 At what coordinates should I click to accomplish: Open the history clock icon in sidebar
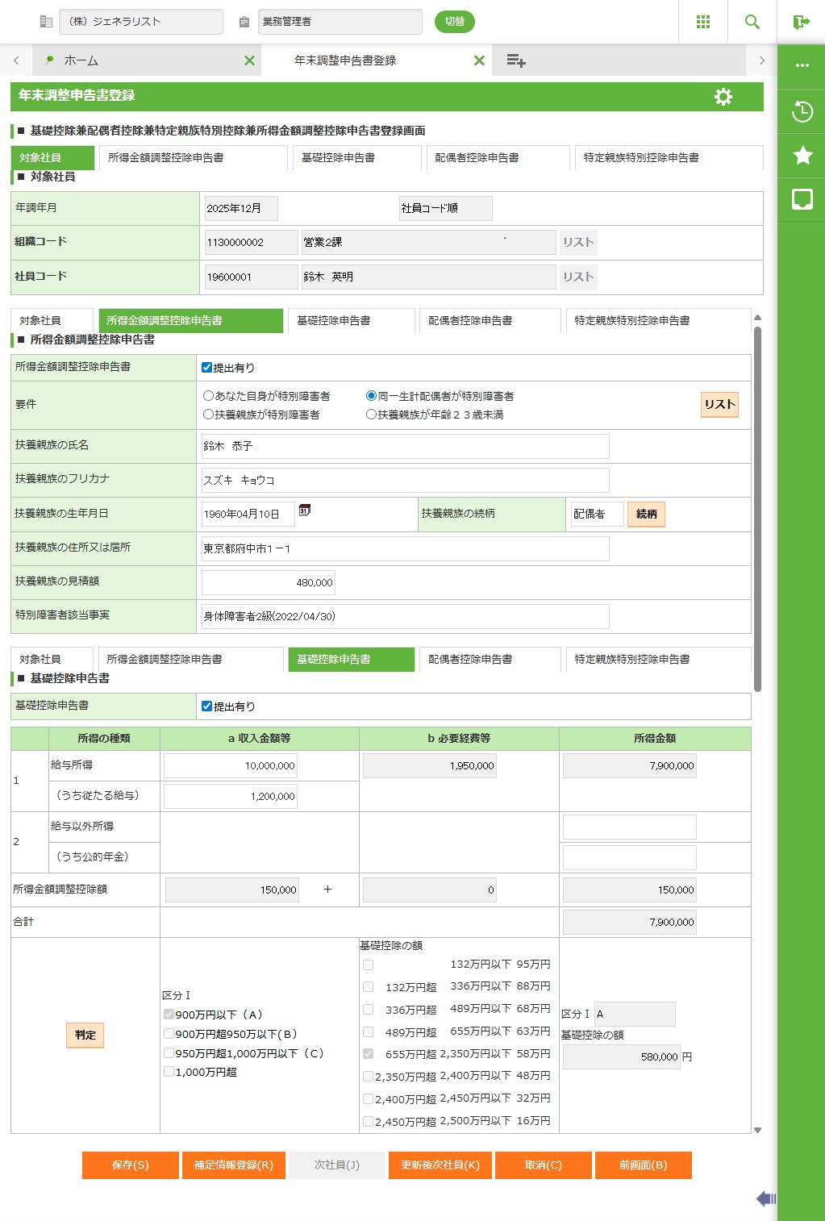(802, 111)
